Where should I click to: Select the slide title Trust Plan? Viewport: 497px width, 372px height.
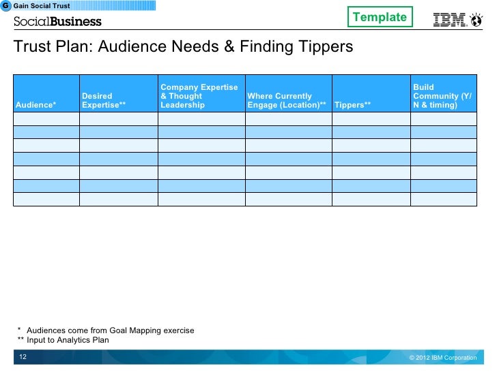(x=183, y=46)
